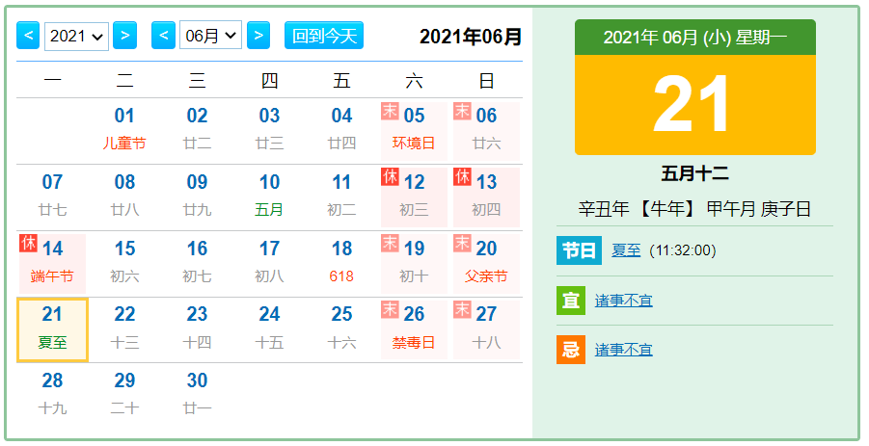Select June 28 十九
This screenshot has height=446, width=869.
tap(52, 396)
